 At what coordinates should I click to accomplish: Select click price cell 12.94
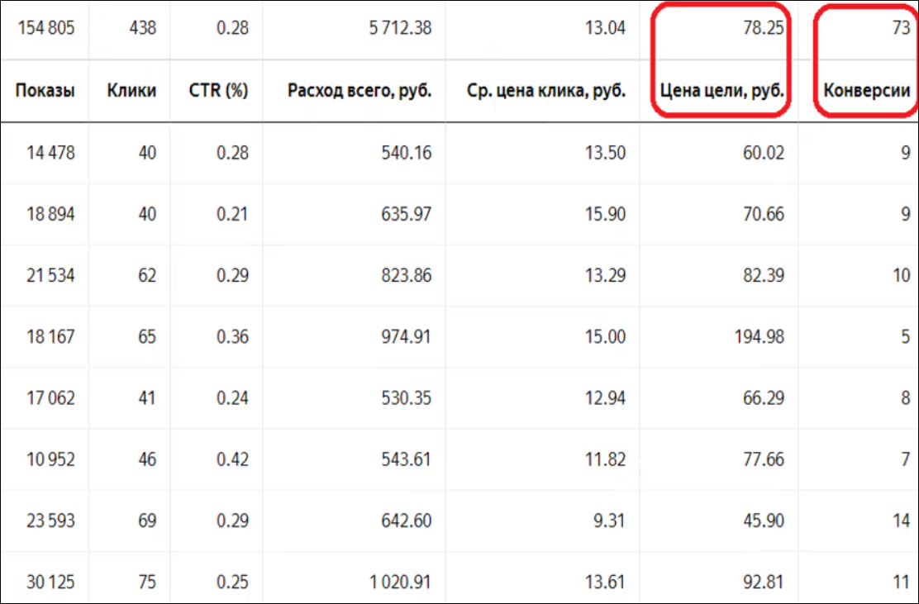click(x=605, y=398)
